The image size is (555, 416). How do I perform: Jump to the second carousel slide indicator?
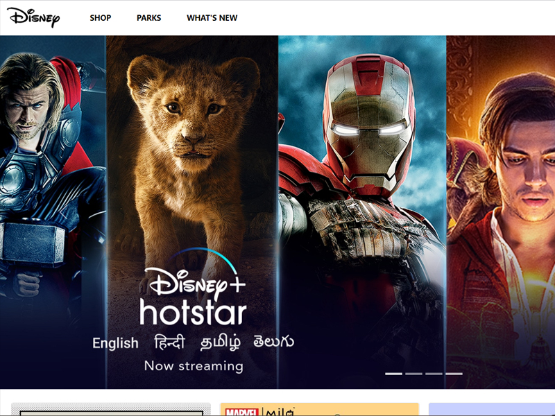[x=413, y=374]
